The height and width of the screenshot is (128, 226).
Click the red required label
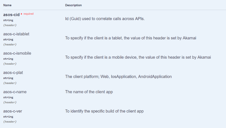(29, 14)
